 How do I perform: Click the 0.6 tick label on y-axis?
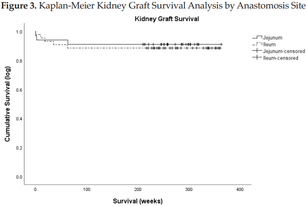click(x=20, y=90)
